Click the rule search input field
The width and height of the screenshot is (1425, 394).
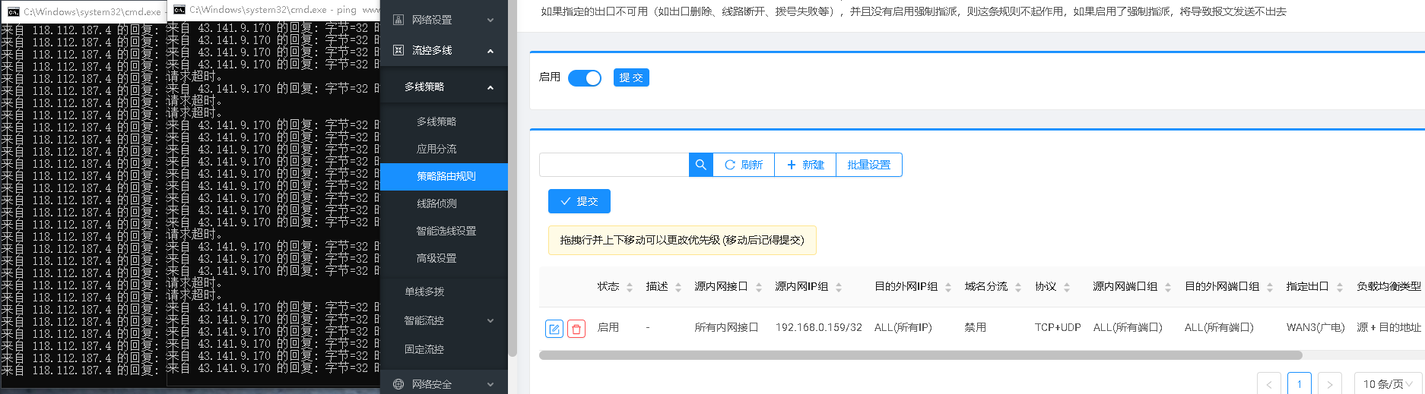coord(614,165)
